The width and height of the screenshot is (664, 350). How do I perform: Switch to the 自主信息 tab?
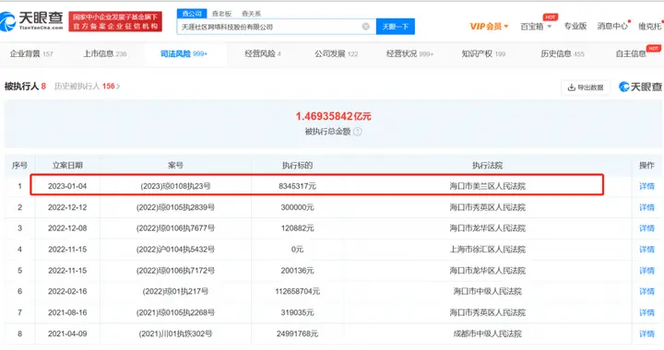(631, 53)
